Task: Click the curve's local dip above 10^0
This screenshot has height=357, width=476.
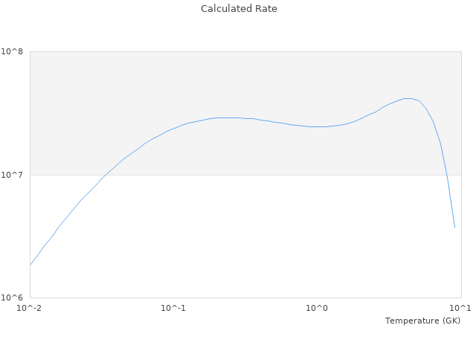Action: coord(318,126)
